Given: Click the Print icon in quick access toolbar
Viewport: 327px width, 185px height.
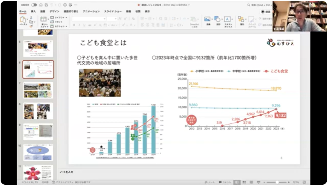Looking at the screenshot, I should coord(65,5).
